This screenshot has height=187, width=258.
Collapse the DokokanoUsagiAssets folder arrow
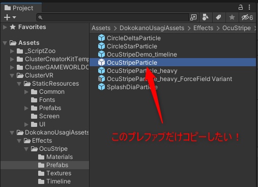12,132
